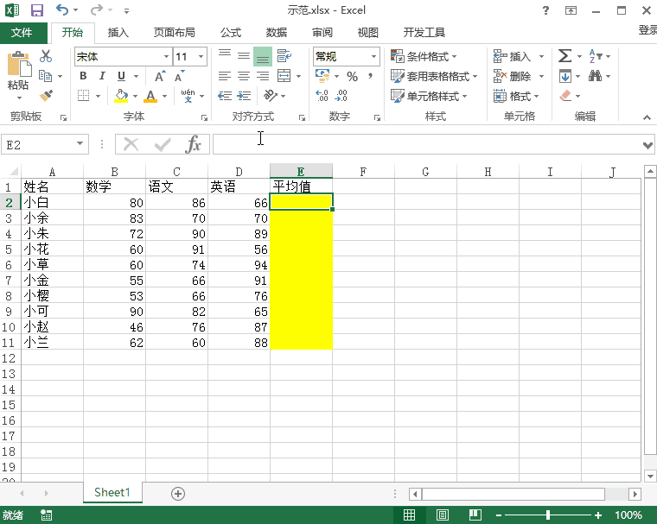
Task: Increase indent in alignment group
Action: tap(244, 96)
